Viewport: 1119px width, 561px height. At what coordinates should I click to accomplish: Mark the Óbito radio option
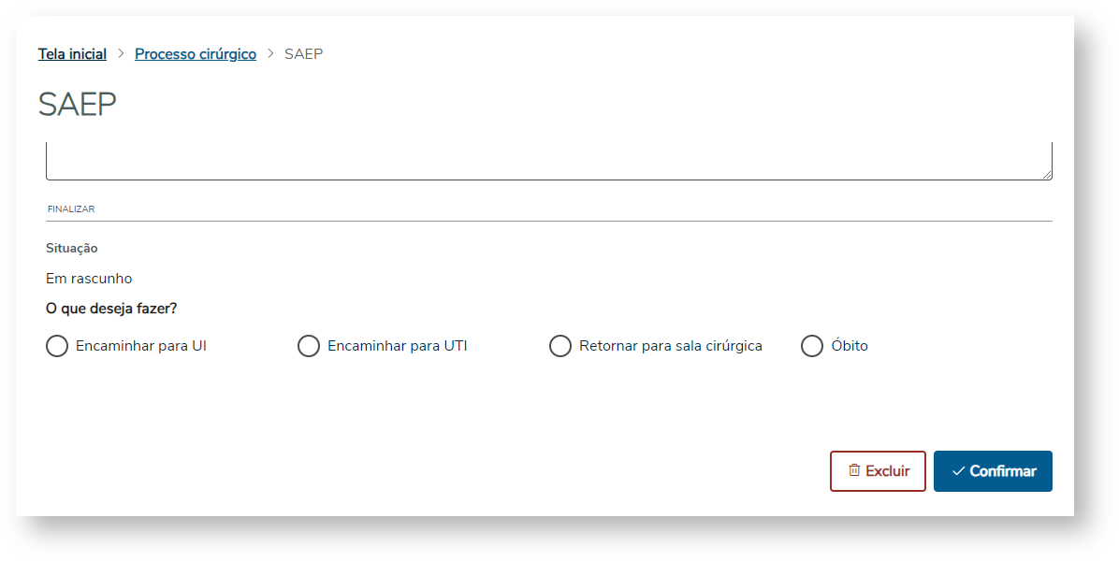(812, 346)
